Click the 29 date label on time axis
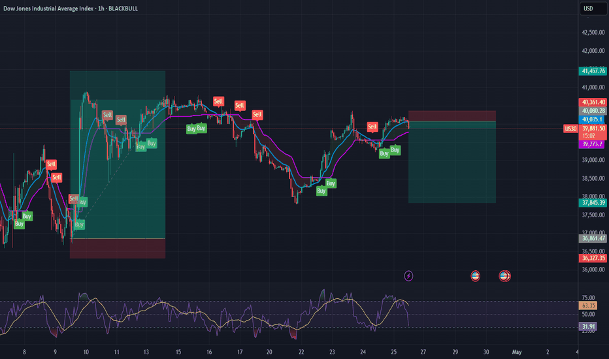 [455, 352]
